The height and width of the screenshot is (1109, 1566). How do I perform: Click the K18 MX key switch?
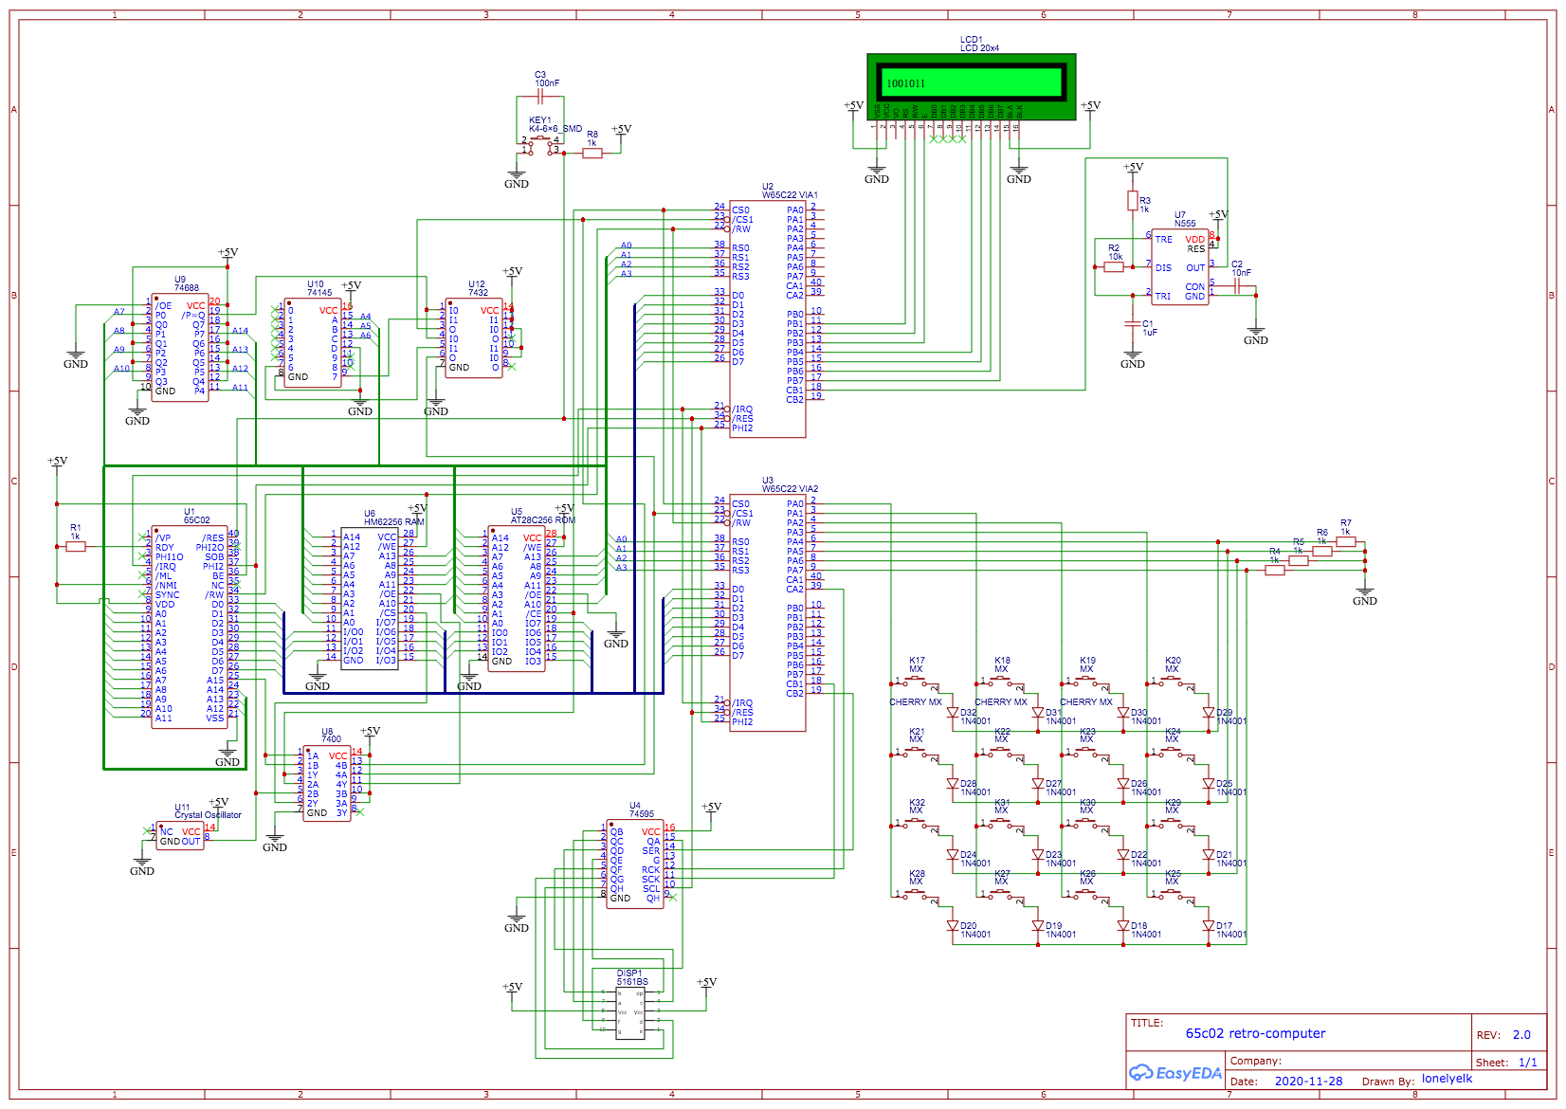[x=1000, y=682]
